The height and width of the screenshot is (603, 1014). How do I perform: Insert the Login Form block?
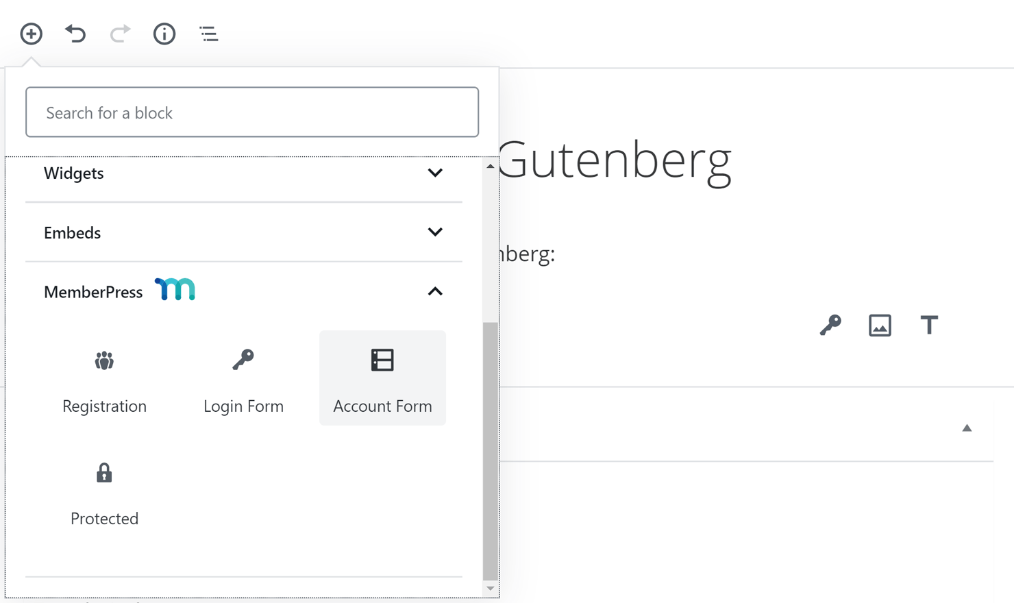point(243,378)
